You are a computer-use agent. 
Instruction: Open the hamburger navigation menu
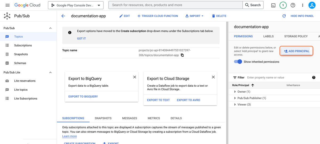click(7, 5)
